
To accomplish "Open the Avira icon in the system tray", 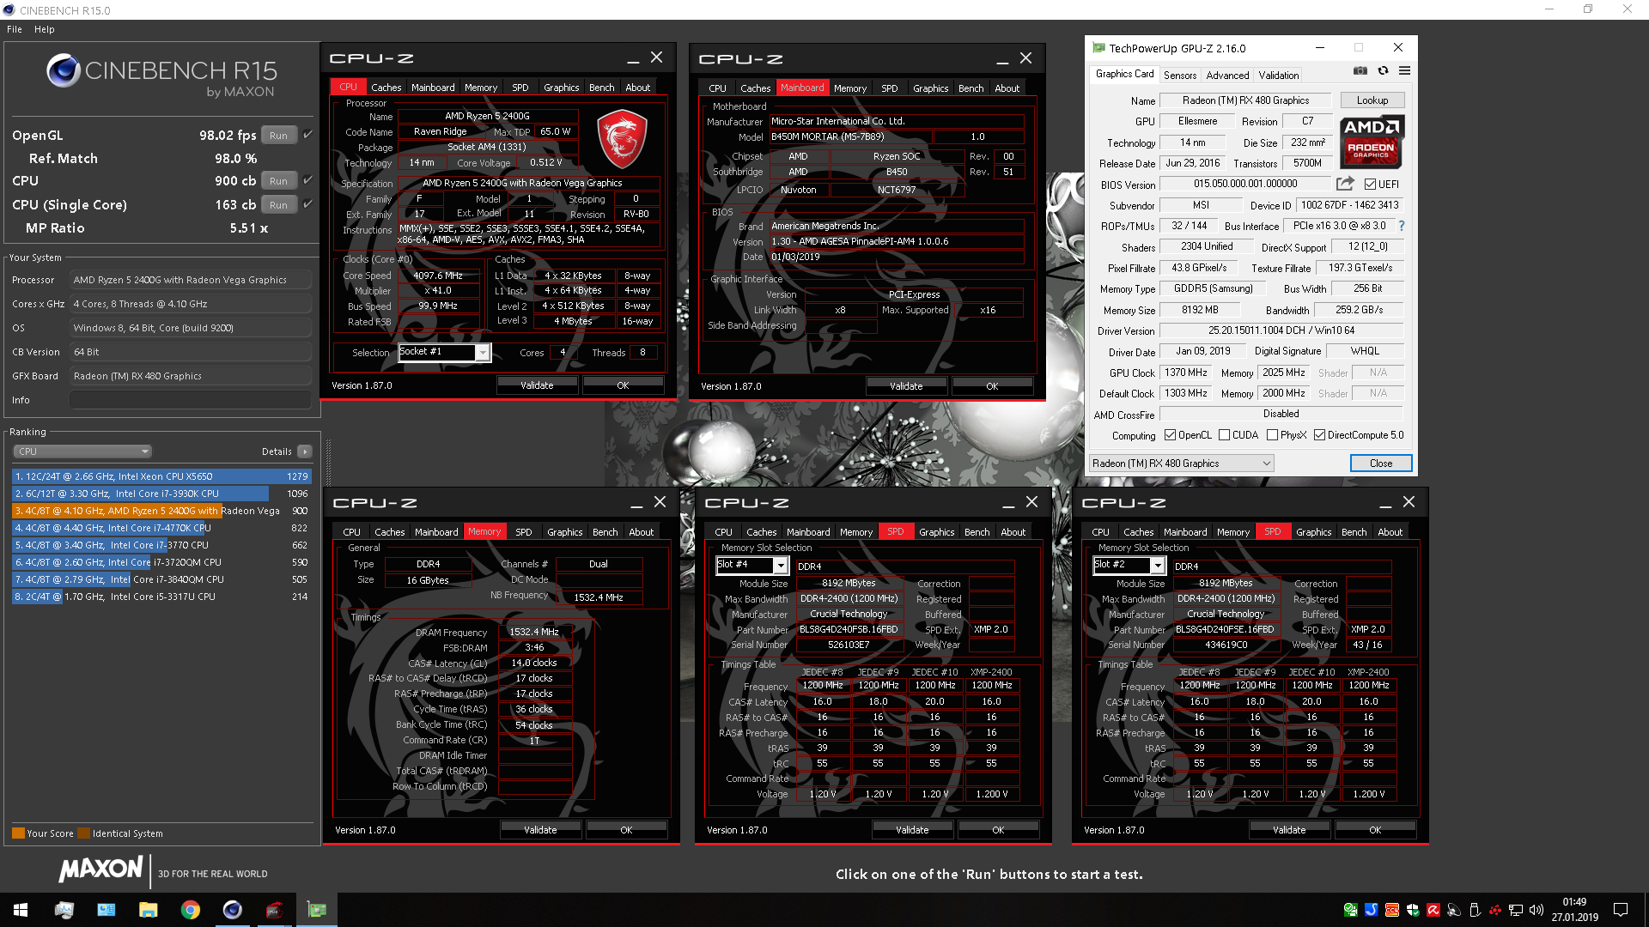I will (1433, 910).
